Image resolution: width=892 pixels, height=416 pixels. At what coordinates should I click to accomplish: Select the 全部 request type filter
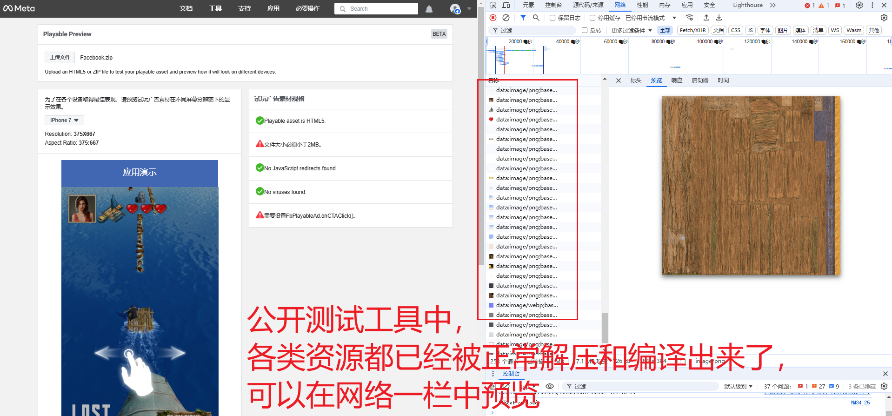665,30
